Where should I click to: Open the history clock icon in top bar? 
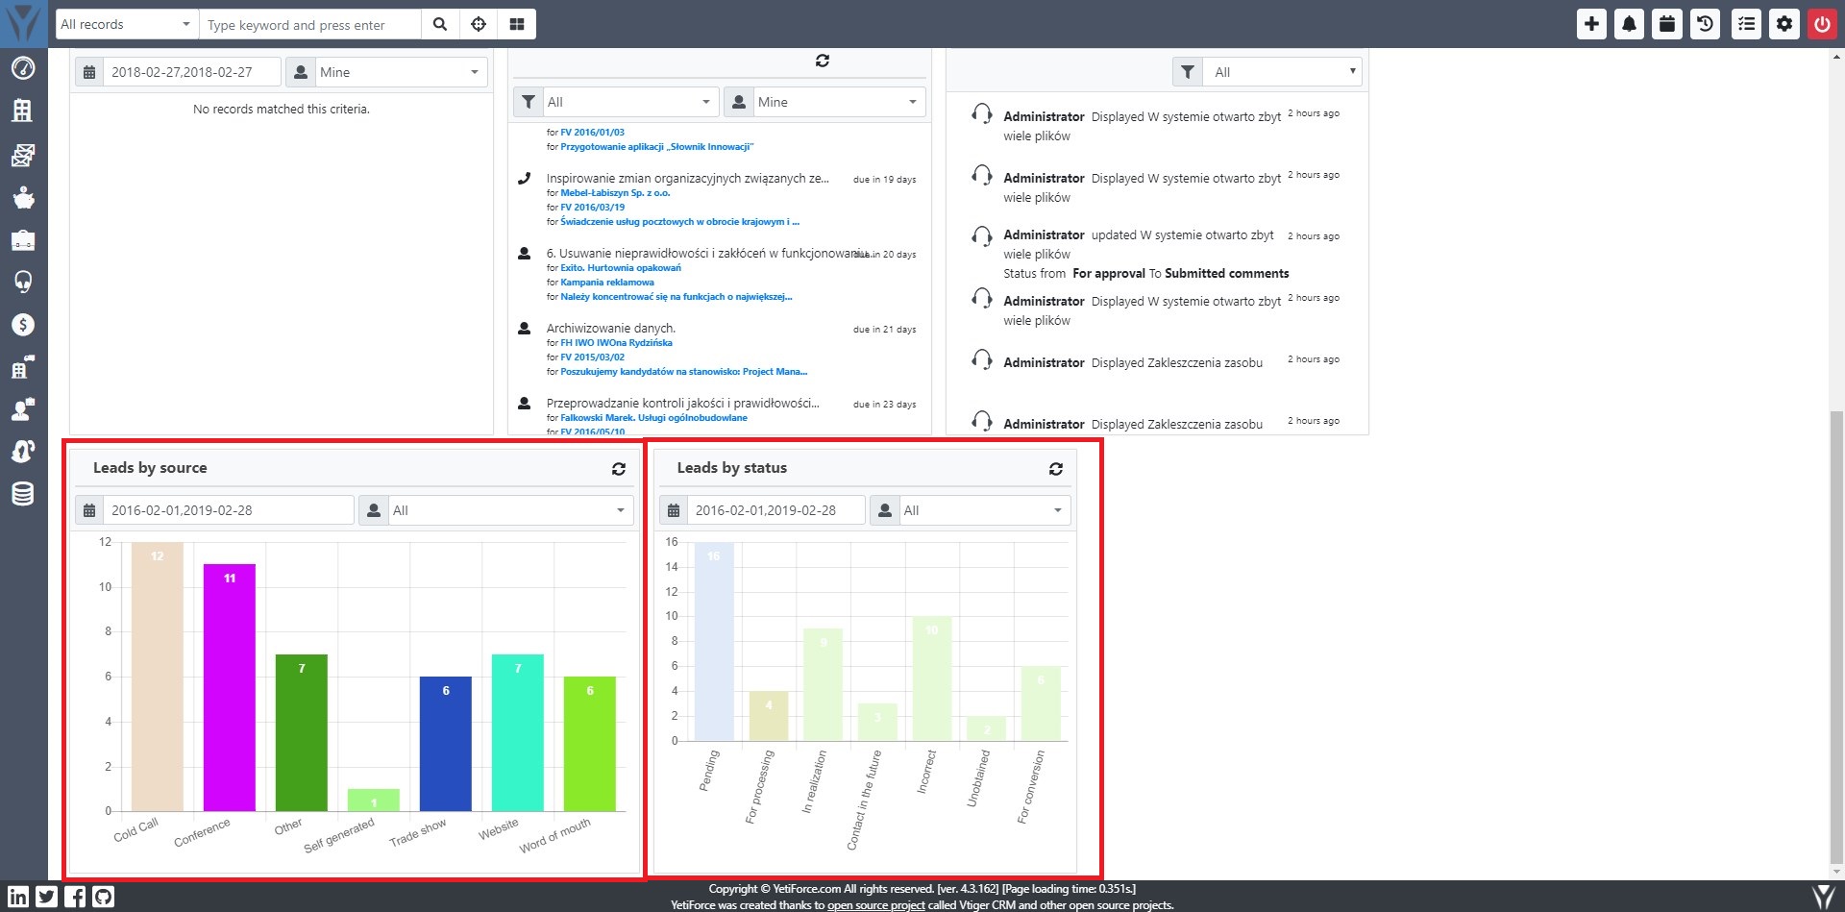pyautogui.click(x=1706, y=24)
